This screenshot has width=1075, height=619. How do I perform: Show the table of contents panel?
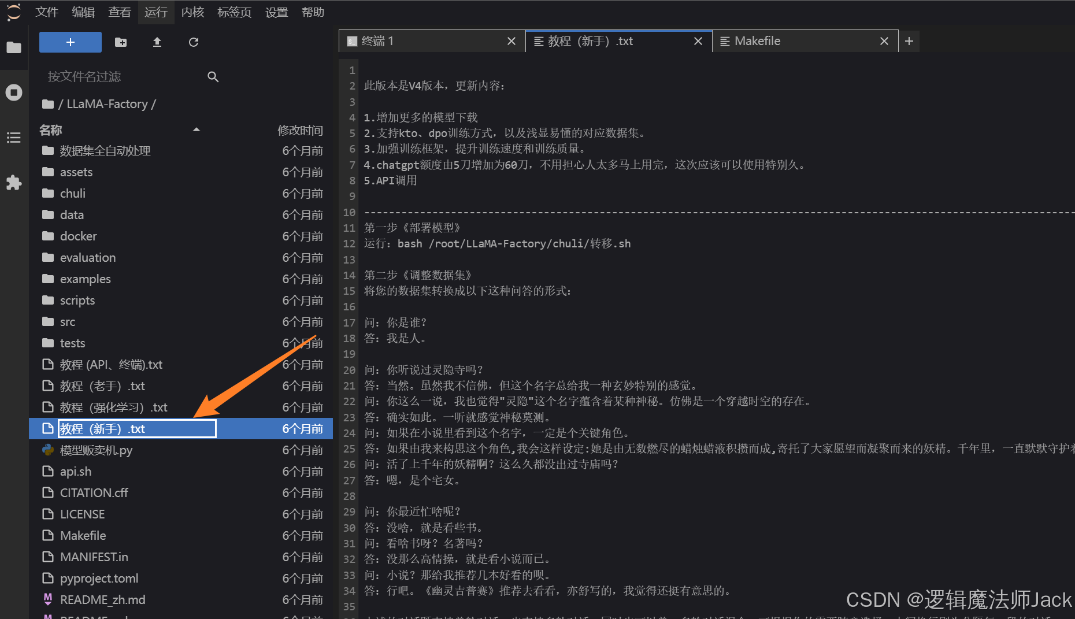pos(14,138)
